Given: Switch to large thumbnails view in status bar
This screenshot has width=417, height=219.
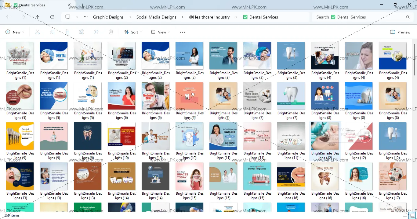Looking at the screenshot, I should 412,215.
